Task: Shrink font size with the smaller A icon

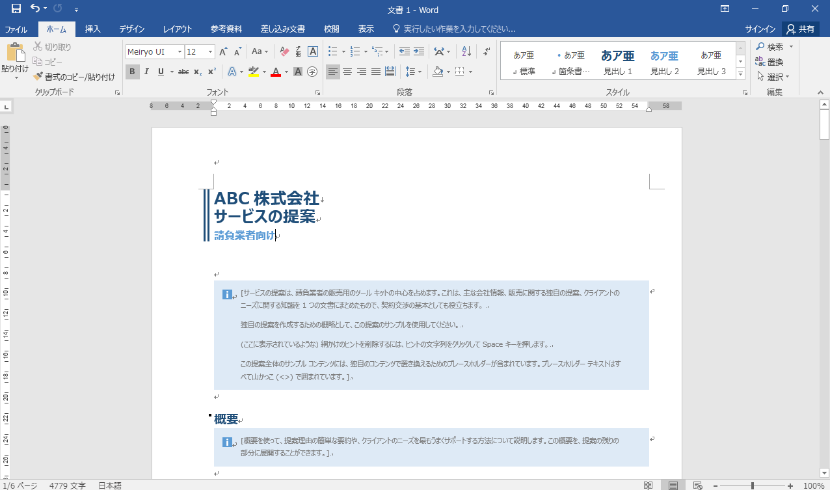Action: (238, 51)
